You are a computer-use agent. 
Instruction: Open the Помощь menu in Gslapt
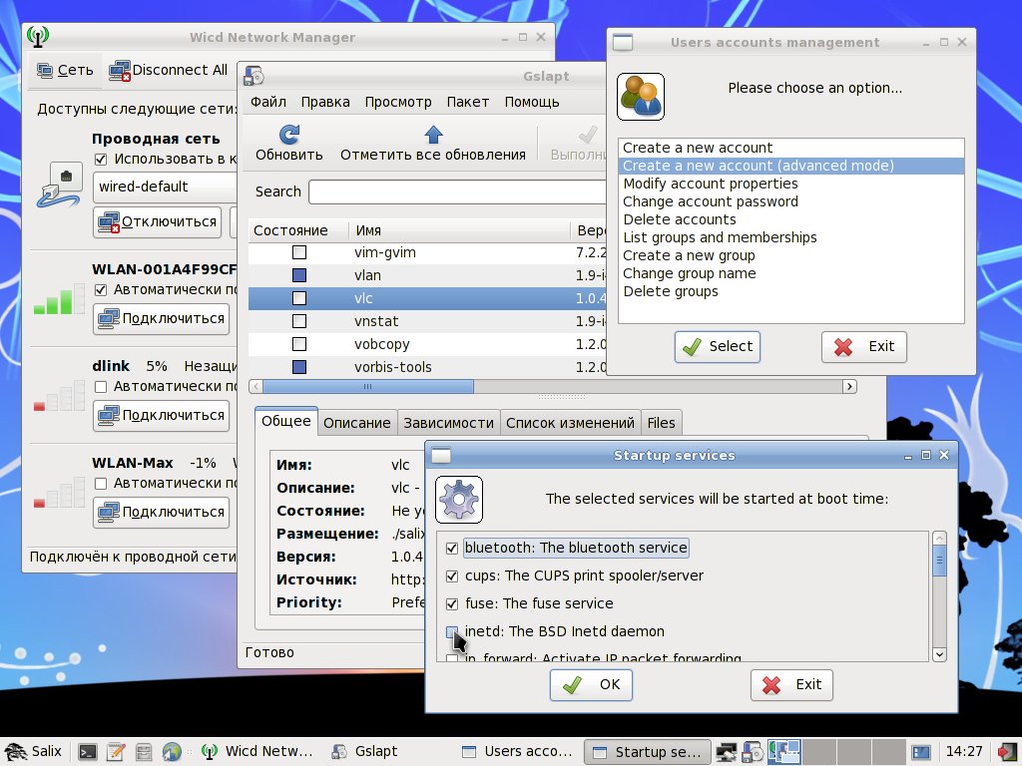[x=532, y=103]
